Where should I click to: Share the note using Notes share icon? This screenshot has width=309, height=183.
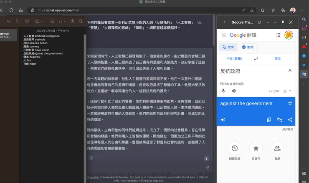pyautogui.click(x=72, y=21)
